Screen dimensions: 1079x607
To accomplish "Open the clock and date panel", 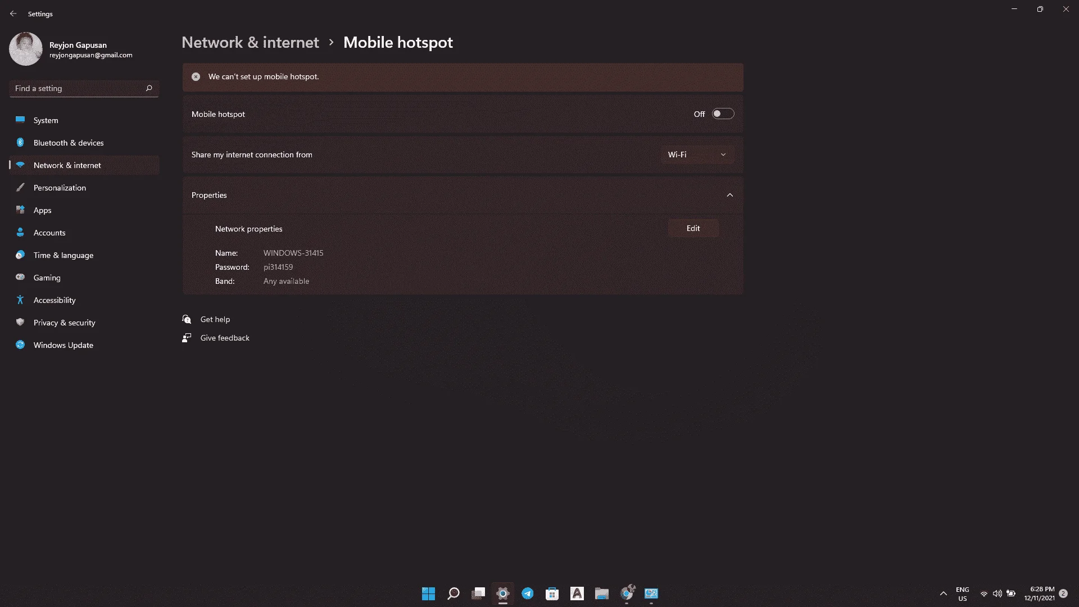I will click(1040, 594).
